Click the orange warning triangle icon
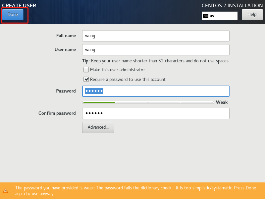 click(x=5, y=191)
